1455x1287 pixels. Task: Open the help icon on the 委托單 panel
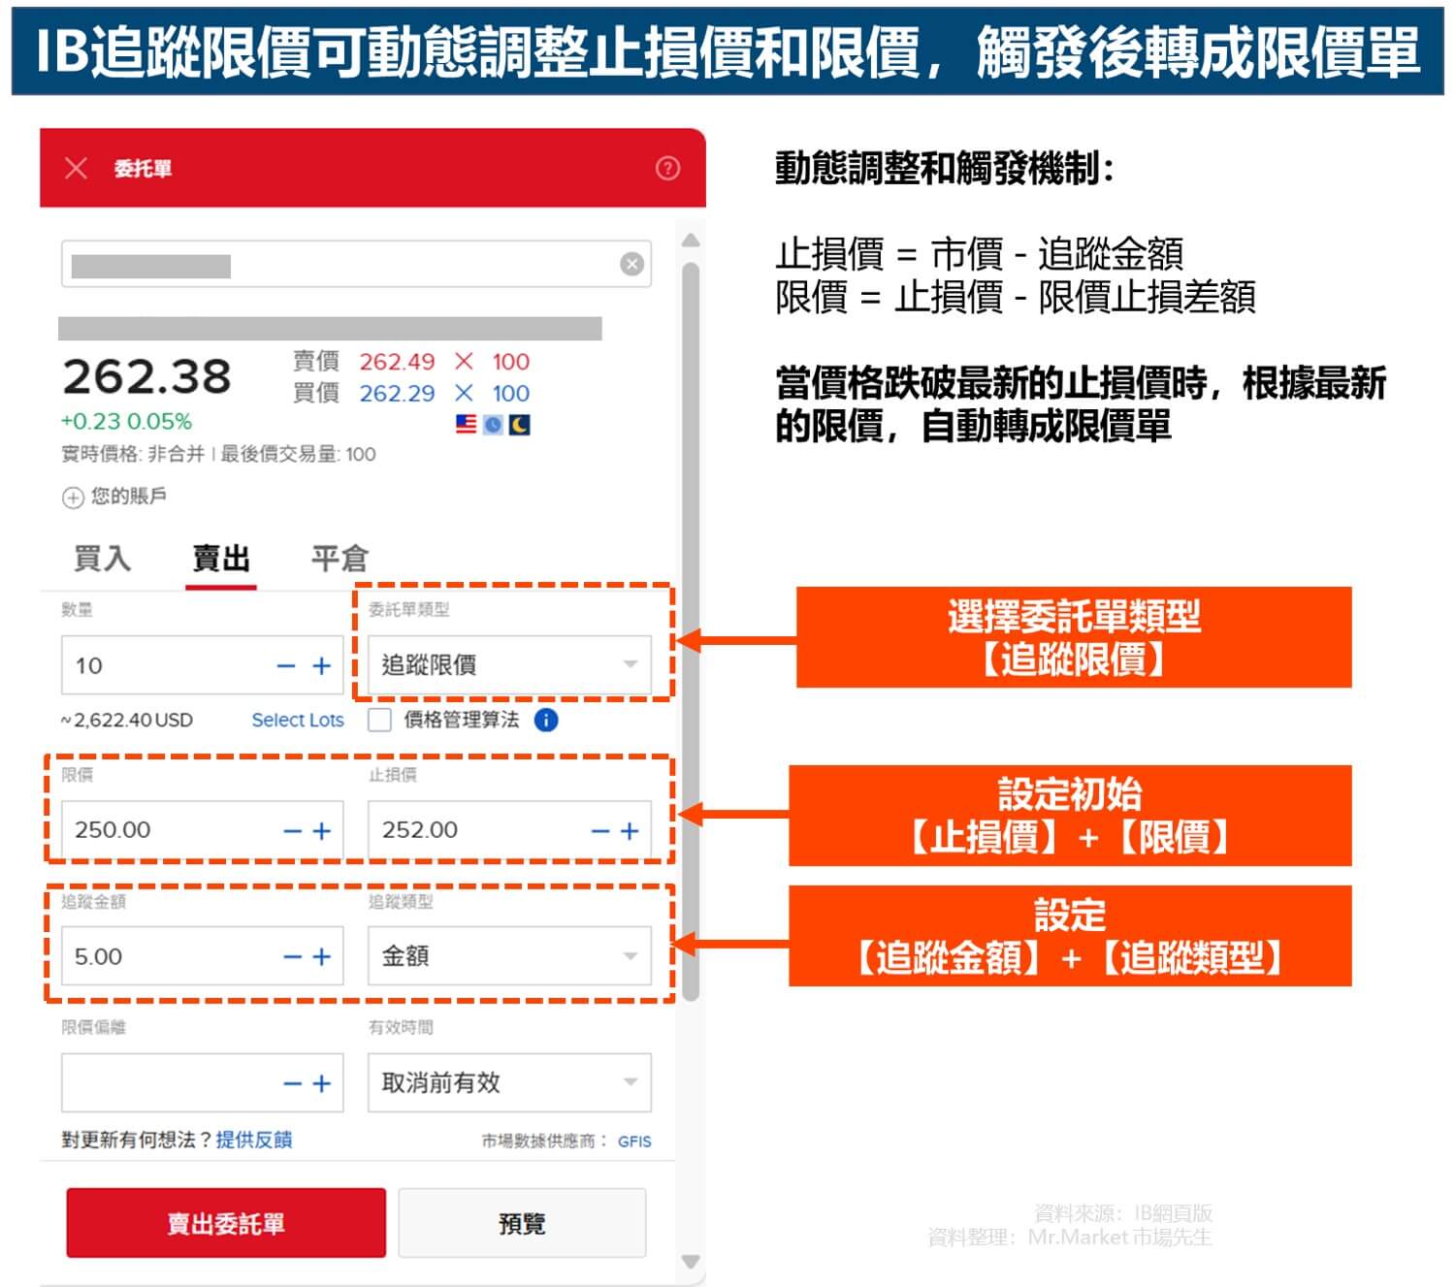[667, 169]
